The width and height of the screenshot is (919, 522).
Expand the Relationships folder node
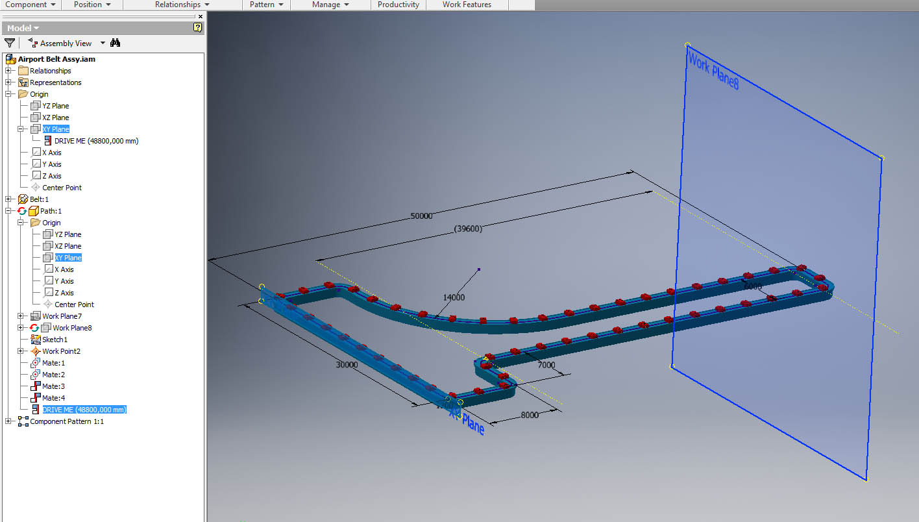tap(8, 71)
